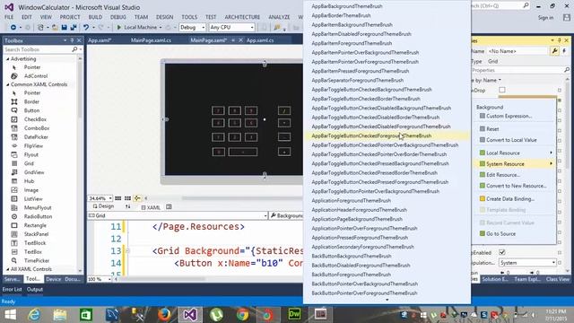The width and height of the screenshot is (574, 323).
Task: Choose the GridView control in Toolbox
Action: (x=34, y=172)
